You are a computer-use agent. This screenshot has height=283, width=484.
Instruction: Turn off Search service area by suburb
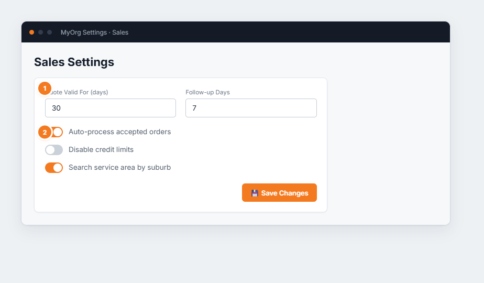54,168
